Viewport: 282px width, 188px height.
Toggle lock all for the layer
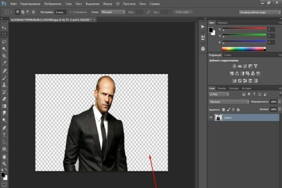(238, 109)
